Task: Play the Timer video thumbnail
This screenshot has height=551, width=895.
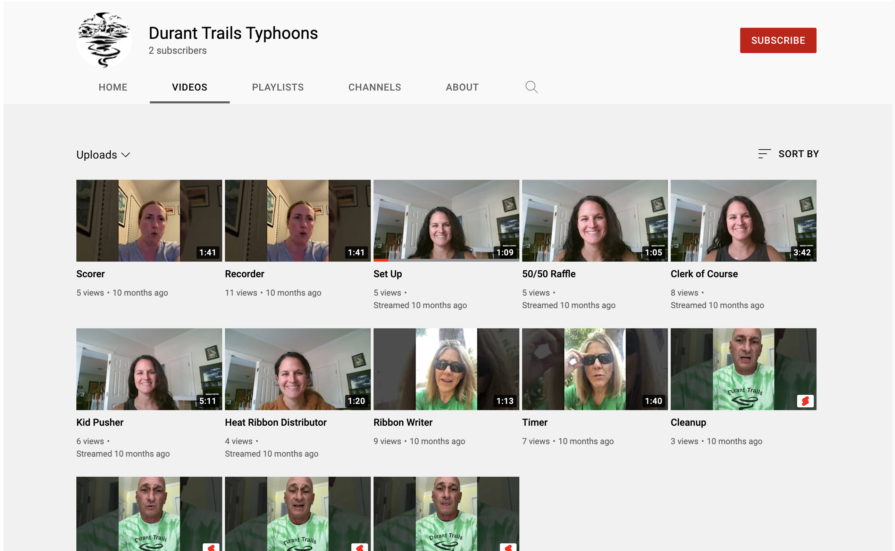Action: 595,369
